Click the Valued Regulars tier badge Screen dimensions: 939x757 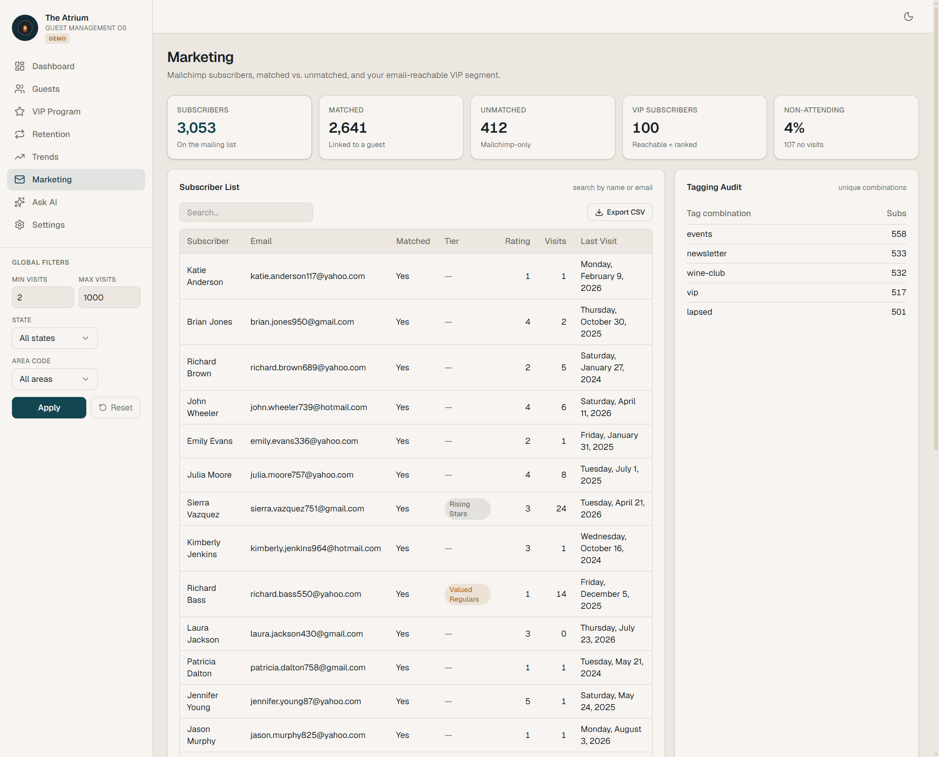click(x=467, y=594)
